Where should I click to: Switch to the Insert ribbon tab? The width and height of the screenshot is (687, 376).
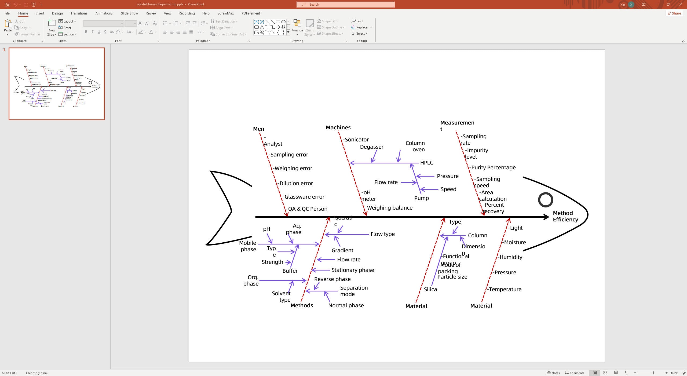[40, 13]
